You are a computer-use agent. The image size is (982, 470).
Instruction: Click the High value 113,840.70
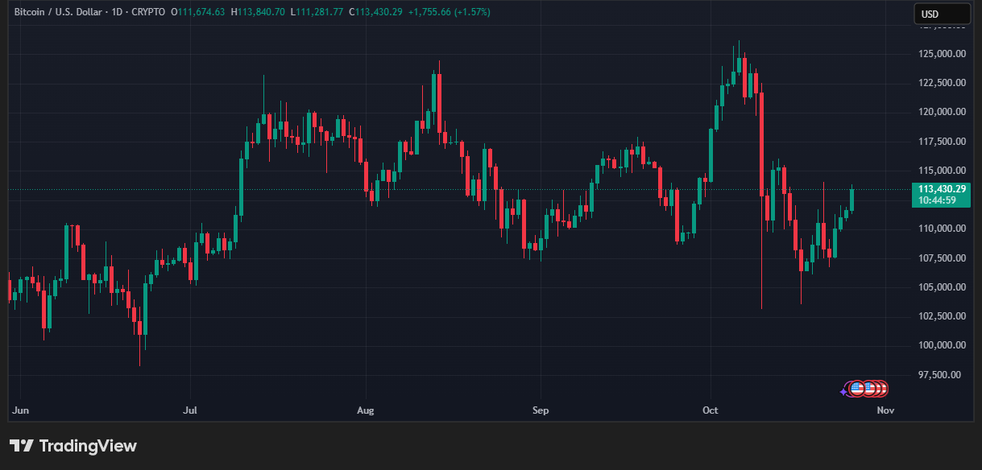point(258,12)
